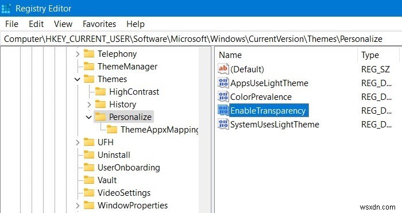Select the Uninstall folder icon
The image size is (402, 213).
(89, 155)
